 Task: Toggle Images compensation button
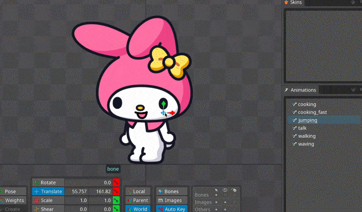click(171, 200)
